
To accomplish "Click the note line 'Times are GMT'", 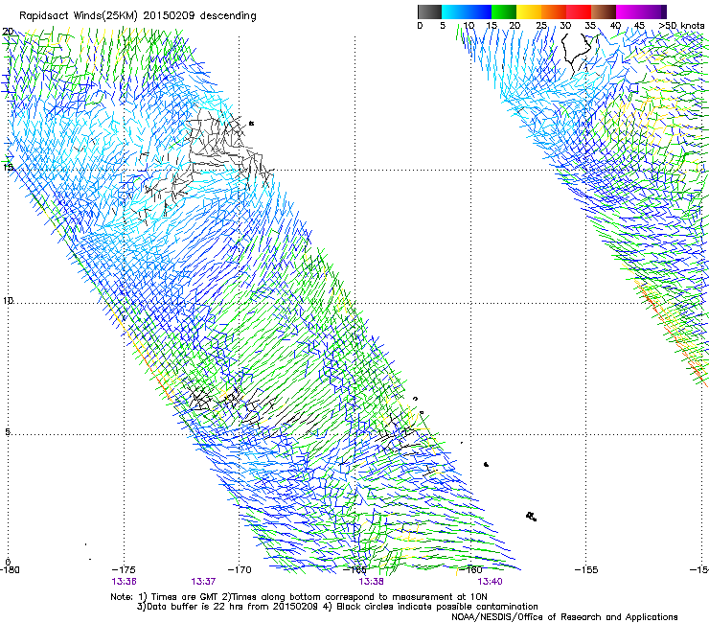I will tap(186, 597).
